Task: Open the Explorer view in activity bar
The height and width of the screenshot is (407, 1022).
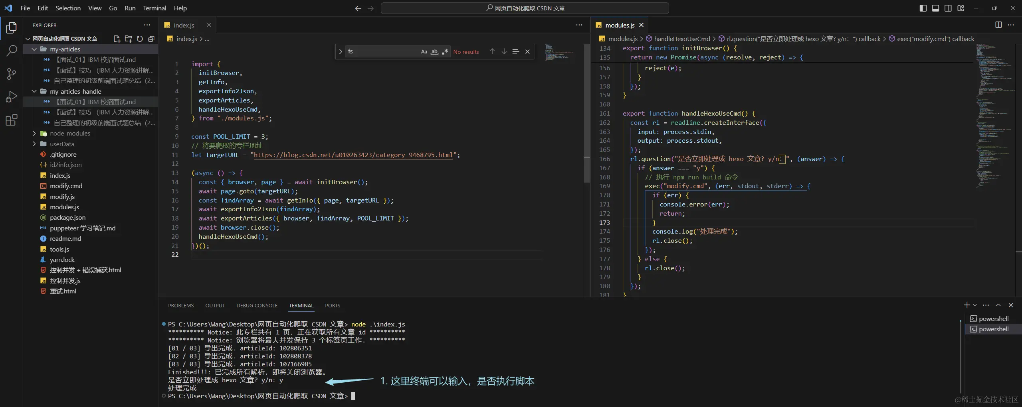Action: tap(12, 28)
